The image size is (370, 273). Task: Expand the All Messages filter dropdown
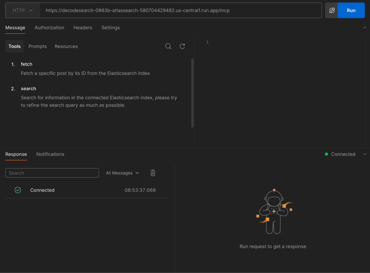(x=122, y=173)
